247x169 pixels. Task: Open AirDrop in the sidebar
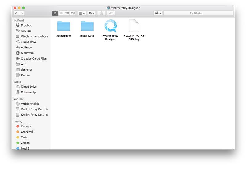click(26, 31)
